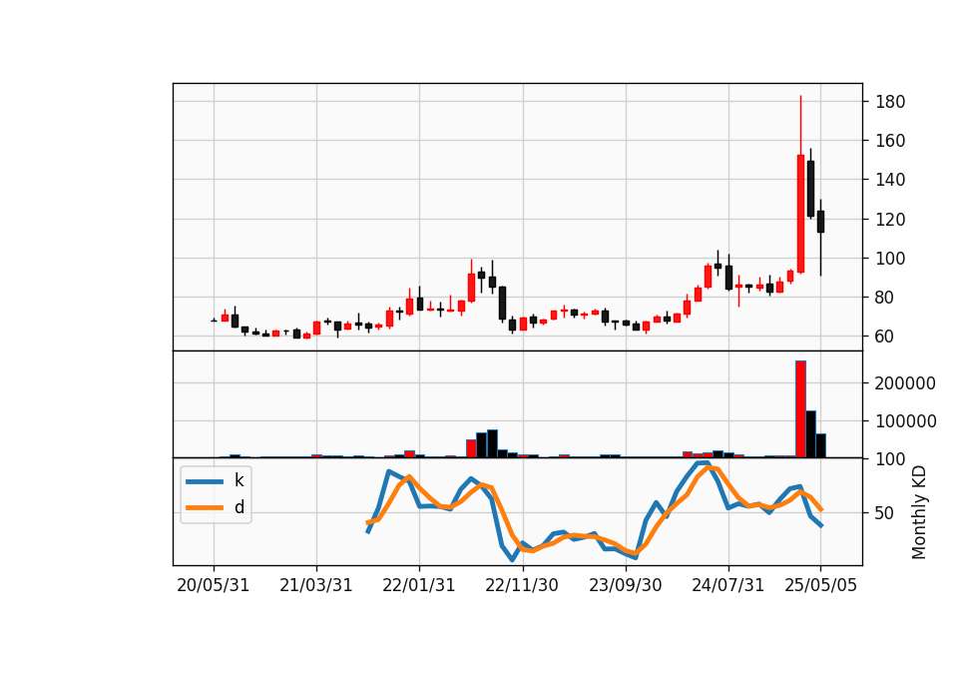Click the 20/05/31 date label
Image resolution: width=958 pixels, height=689 pixels.
point(214,585)
